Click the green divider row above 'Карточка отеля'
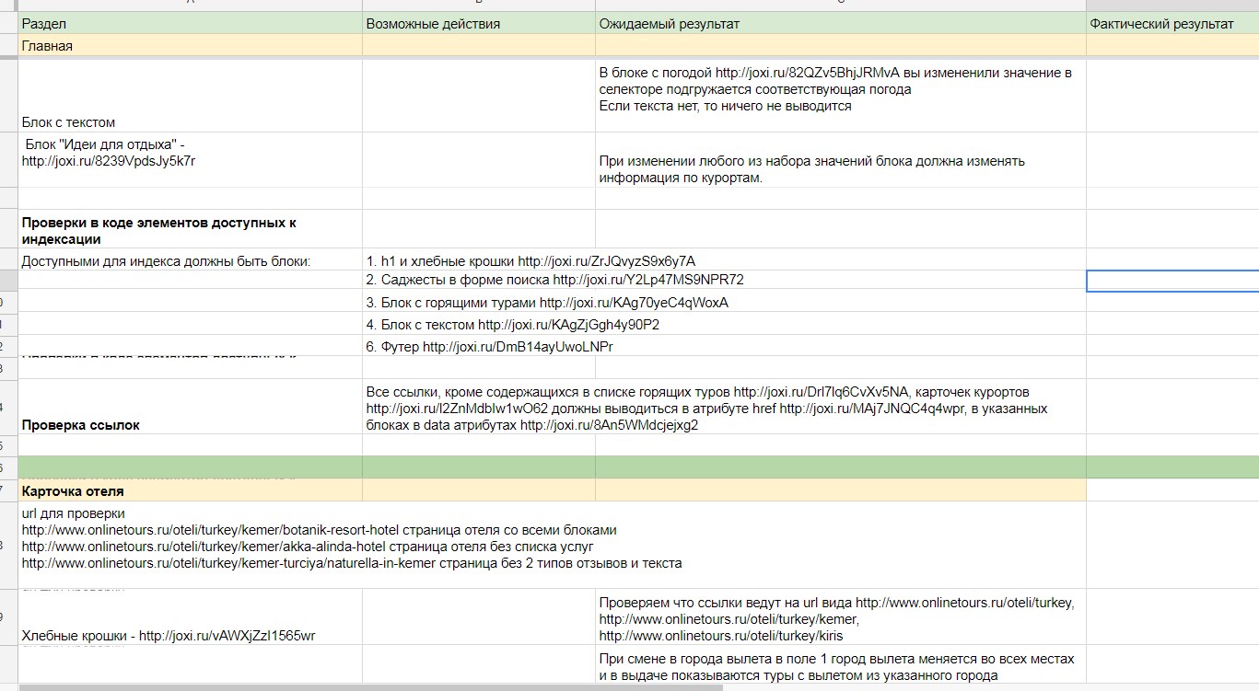Screen dimensions: 1259x691 coord(638,467)
